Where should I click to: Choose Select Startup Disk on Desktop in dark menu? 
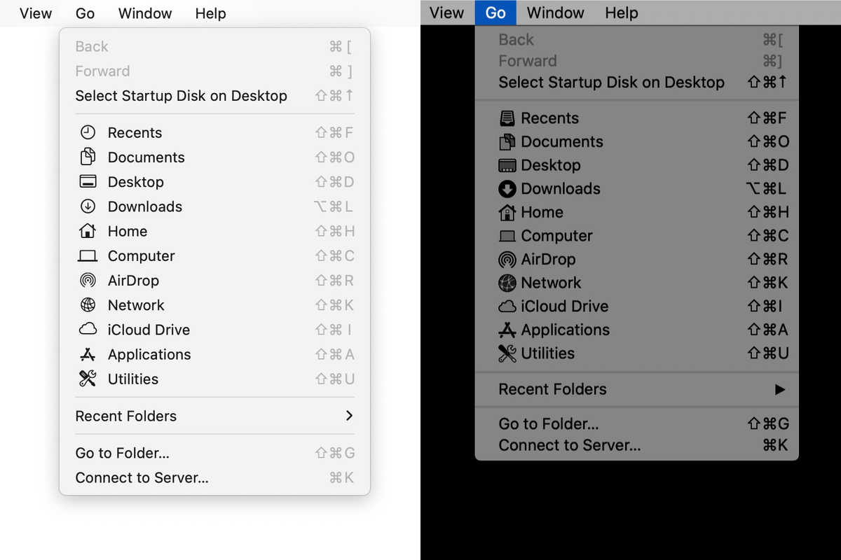pos(636,82)
